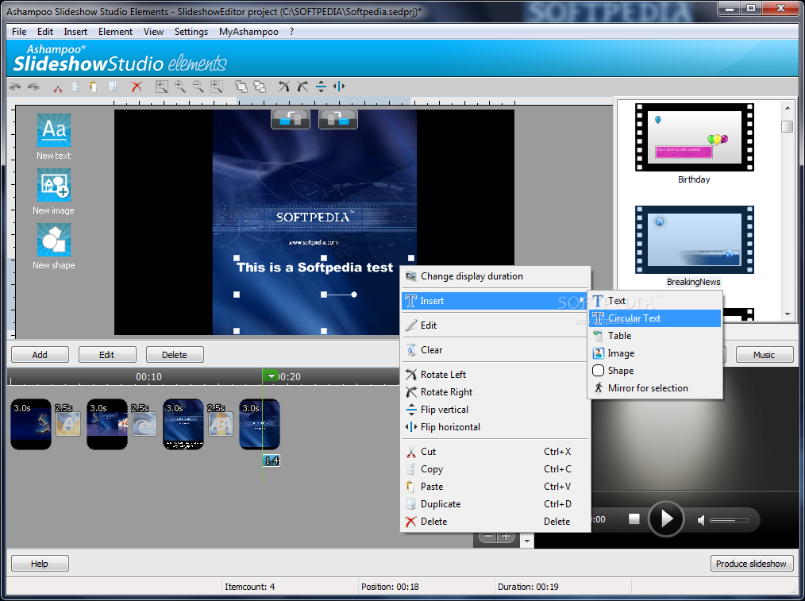
Task: Click the Produce slideshow button
Action: pos(751,564)
